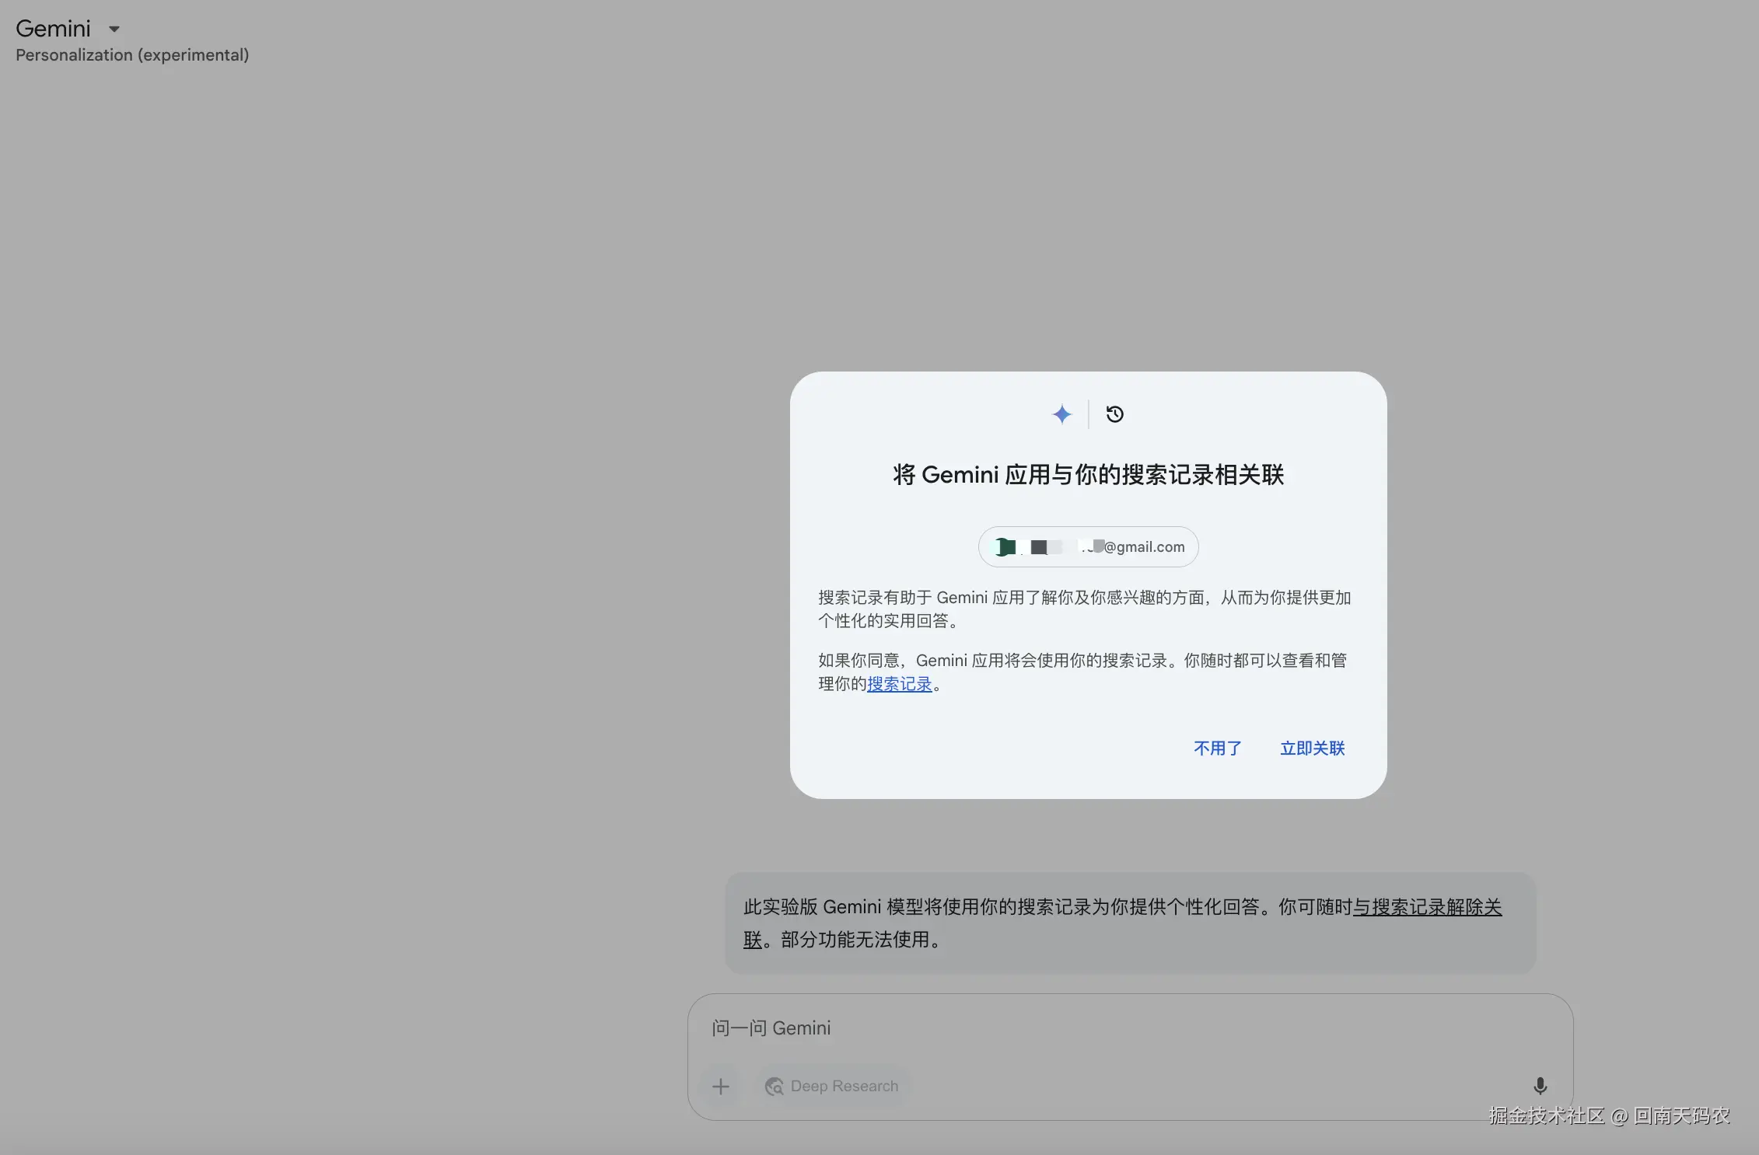The width and height of the screenshot is (1759, 1155).
Task: Open the 搜索记录 link in dialog
Action: [899, 684]
